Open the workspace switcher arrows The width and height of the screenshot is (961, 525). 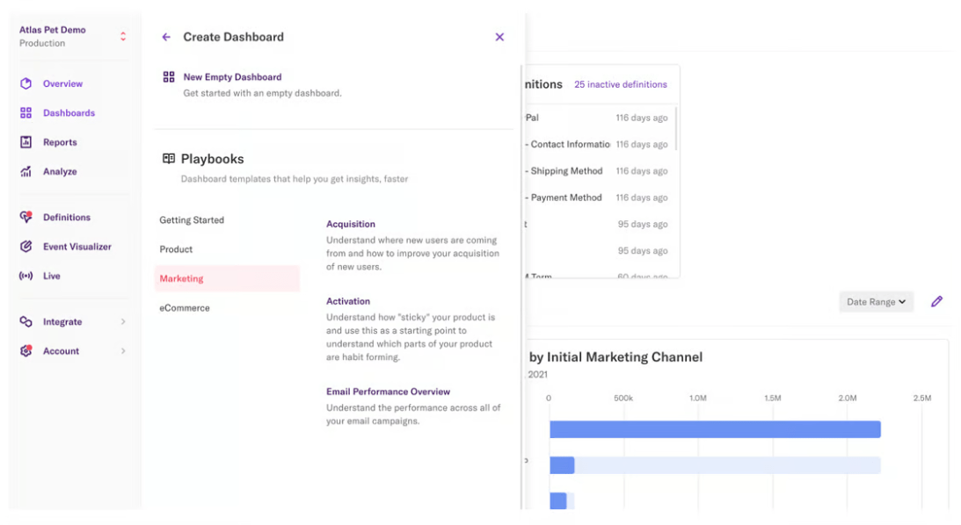pos(123,37)
